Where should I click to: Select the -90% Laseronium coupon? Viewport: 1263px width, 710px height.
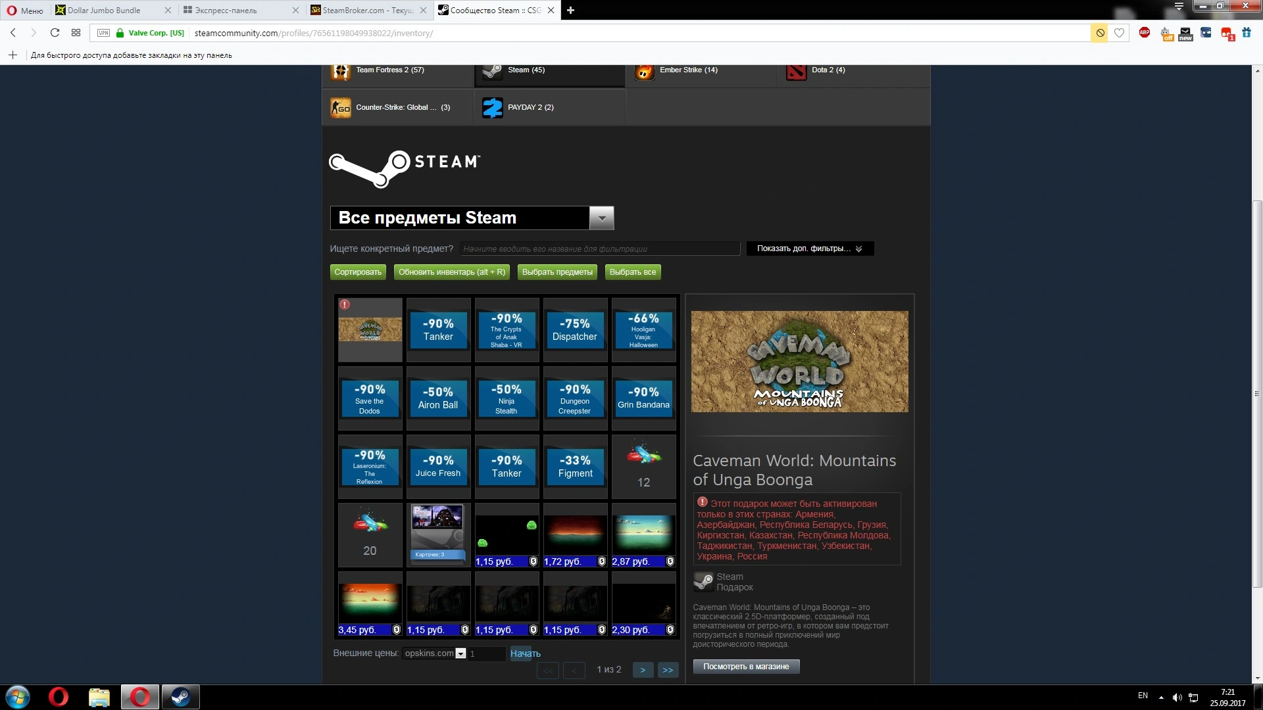(370, 467)
